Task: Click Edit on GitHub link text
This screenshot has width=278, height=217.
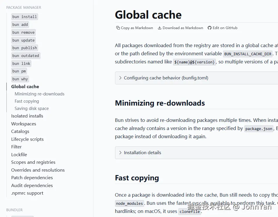Action: (225, 28)
